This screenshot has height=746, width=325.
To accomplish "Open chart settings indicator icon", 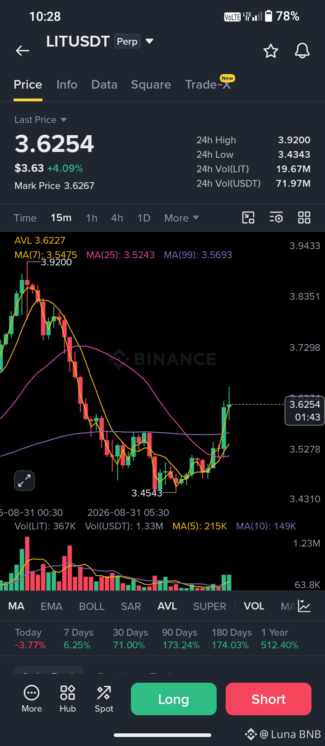I will tap(276, 217).
